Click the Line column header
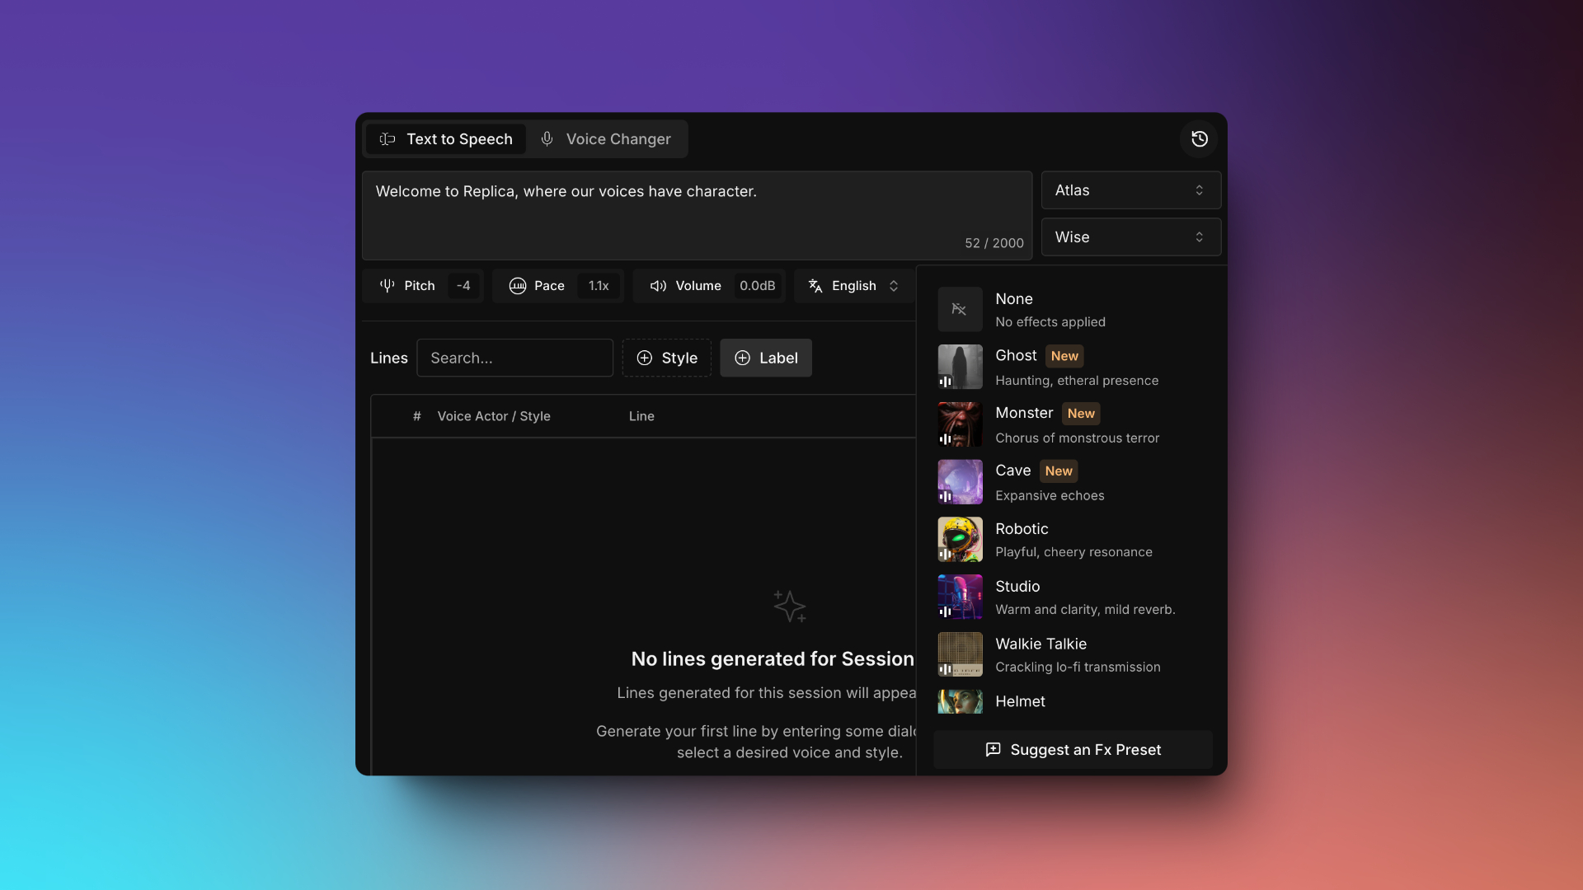 coord(641,416)
